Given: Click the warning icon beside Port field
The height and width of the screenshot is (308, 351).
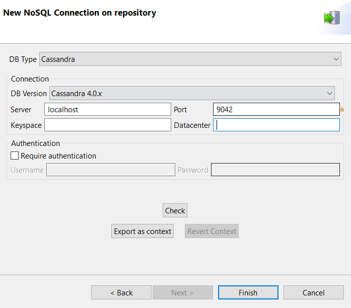Looking at the screenshot, I should pos(342,109).
